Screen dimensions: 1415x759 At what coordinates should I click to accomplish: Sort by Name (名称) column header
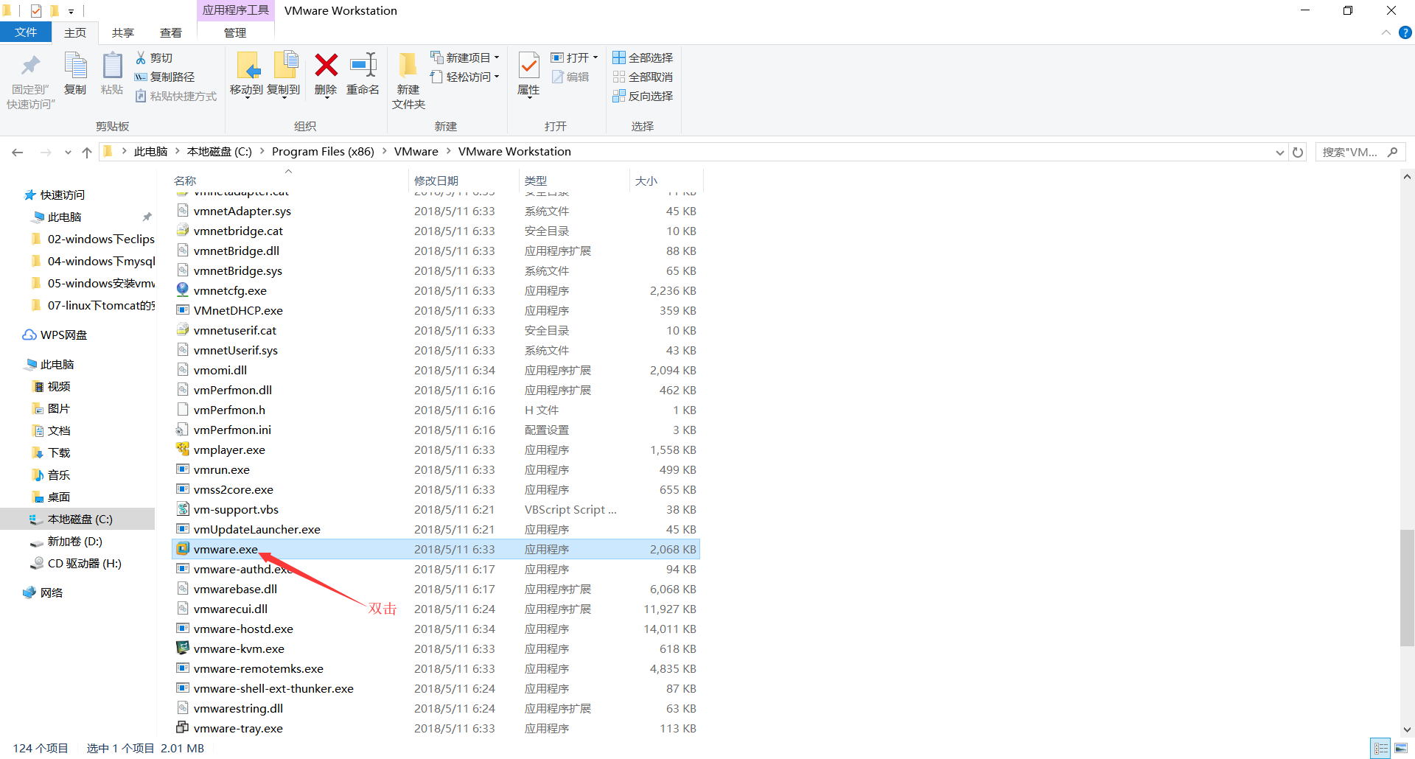pos(289,181)
